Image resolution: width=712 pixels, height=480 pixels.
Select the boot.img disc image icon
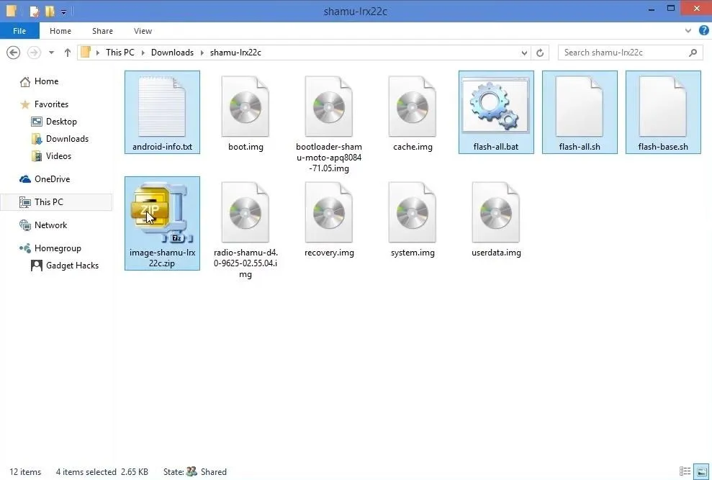tap(245, 107)
